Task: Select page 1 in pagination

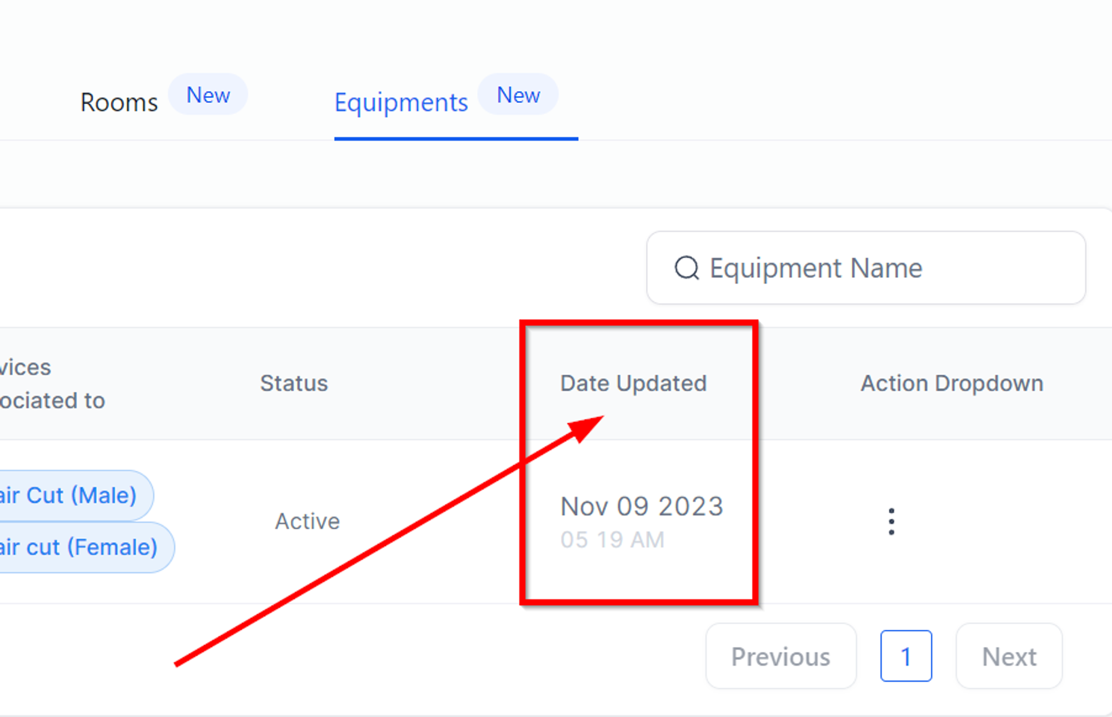Action: pyautogui.click(x=906, y=656)
